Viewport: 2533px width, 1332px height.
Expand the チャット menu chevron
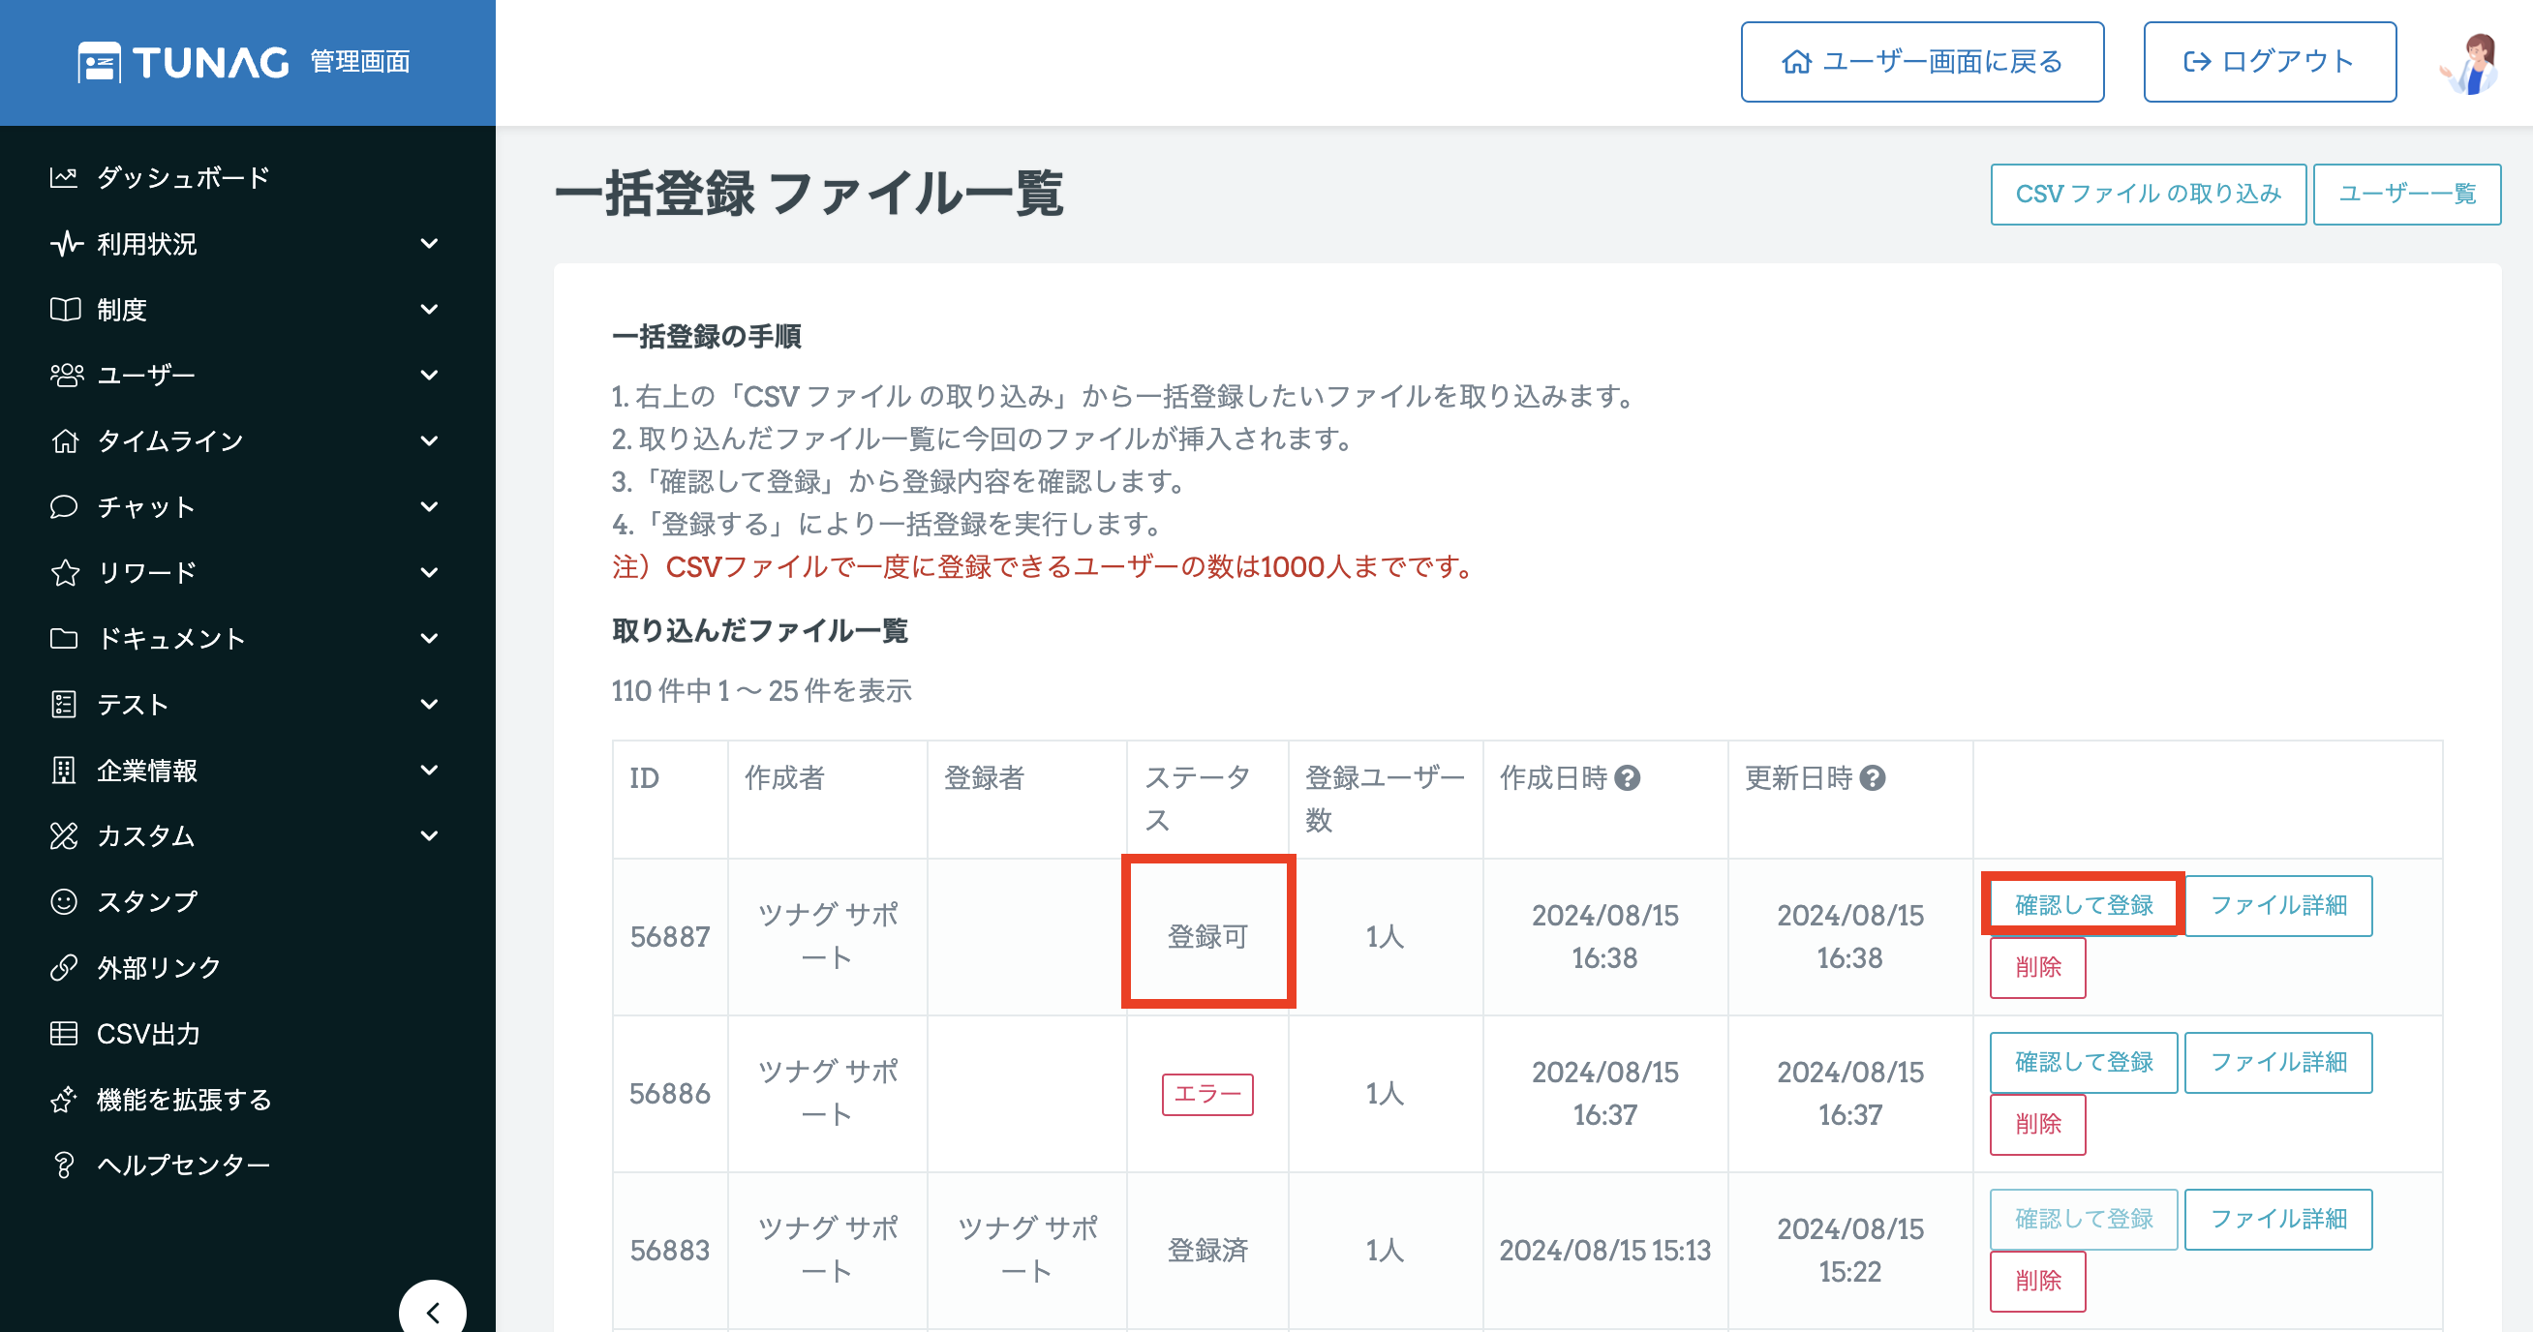click(x=430, y=507)
